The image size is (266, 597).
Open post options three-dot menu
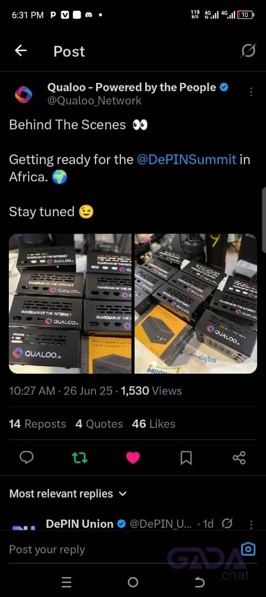(x=251, y=92)
